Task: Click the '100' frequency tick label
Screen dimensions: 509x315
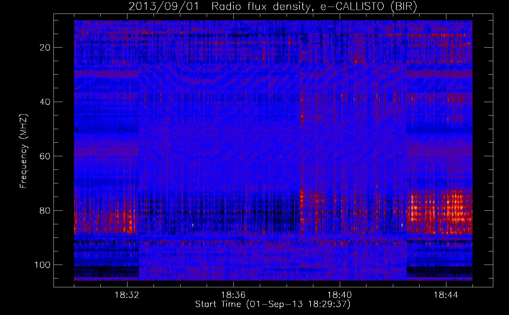Action: [43, 265]
